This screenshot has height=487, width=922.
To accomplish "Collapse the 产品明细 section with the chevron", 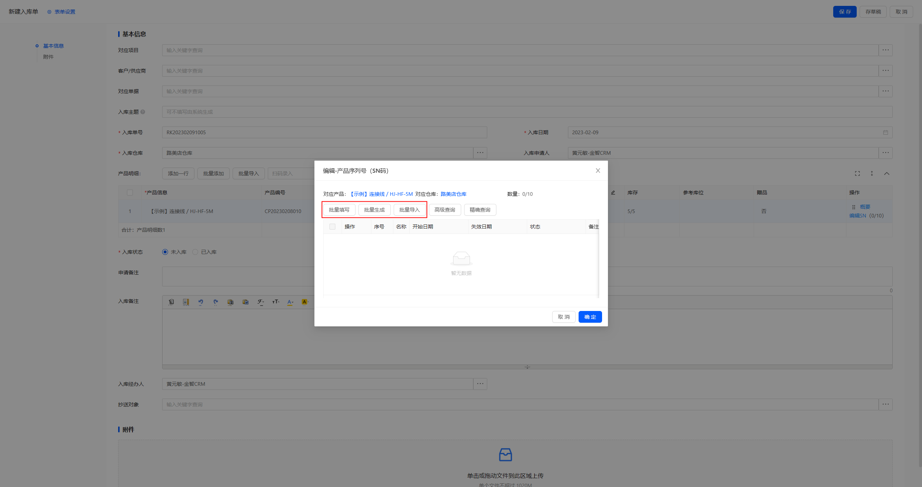I will (886, 173).
